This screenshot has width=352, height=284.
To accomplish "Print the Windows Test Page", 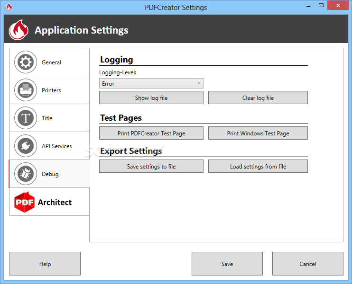I will [258, 133].
